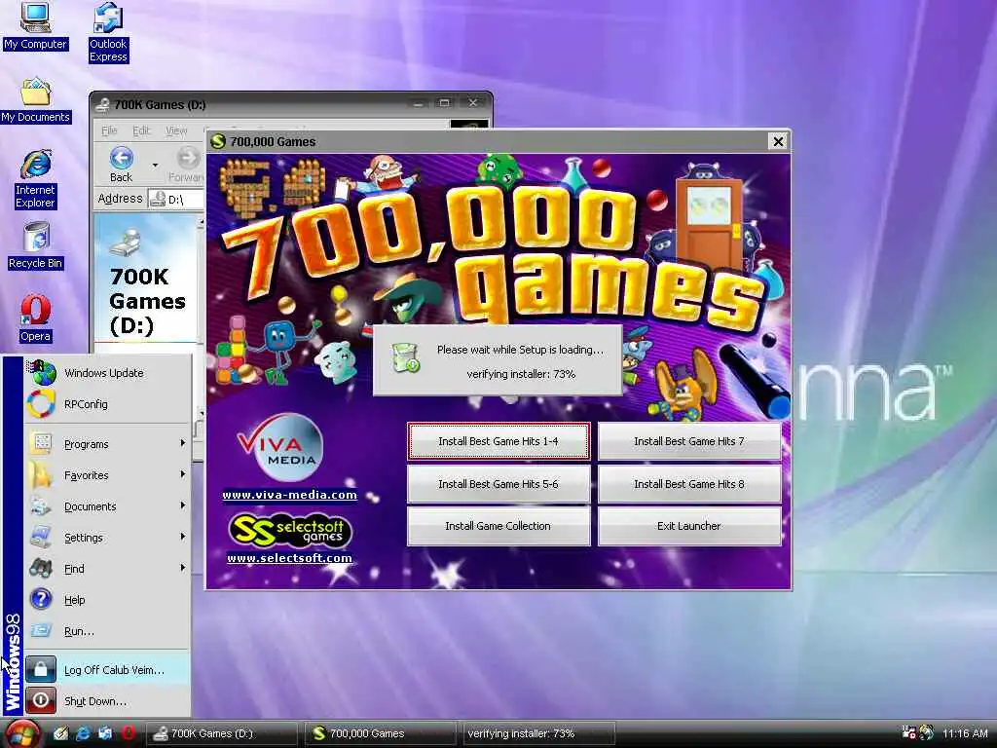Launch Internet Explorer from desktop

tap(36, 179)
